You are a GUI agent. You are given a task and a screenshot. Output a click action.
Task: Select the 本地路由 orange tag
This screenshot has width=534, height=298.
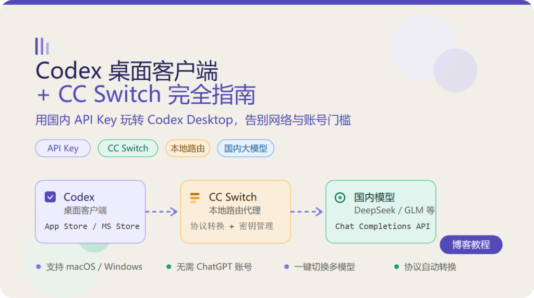pos(187,148)
